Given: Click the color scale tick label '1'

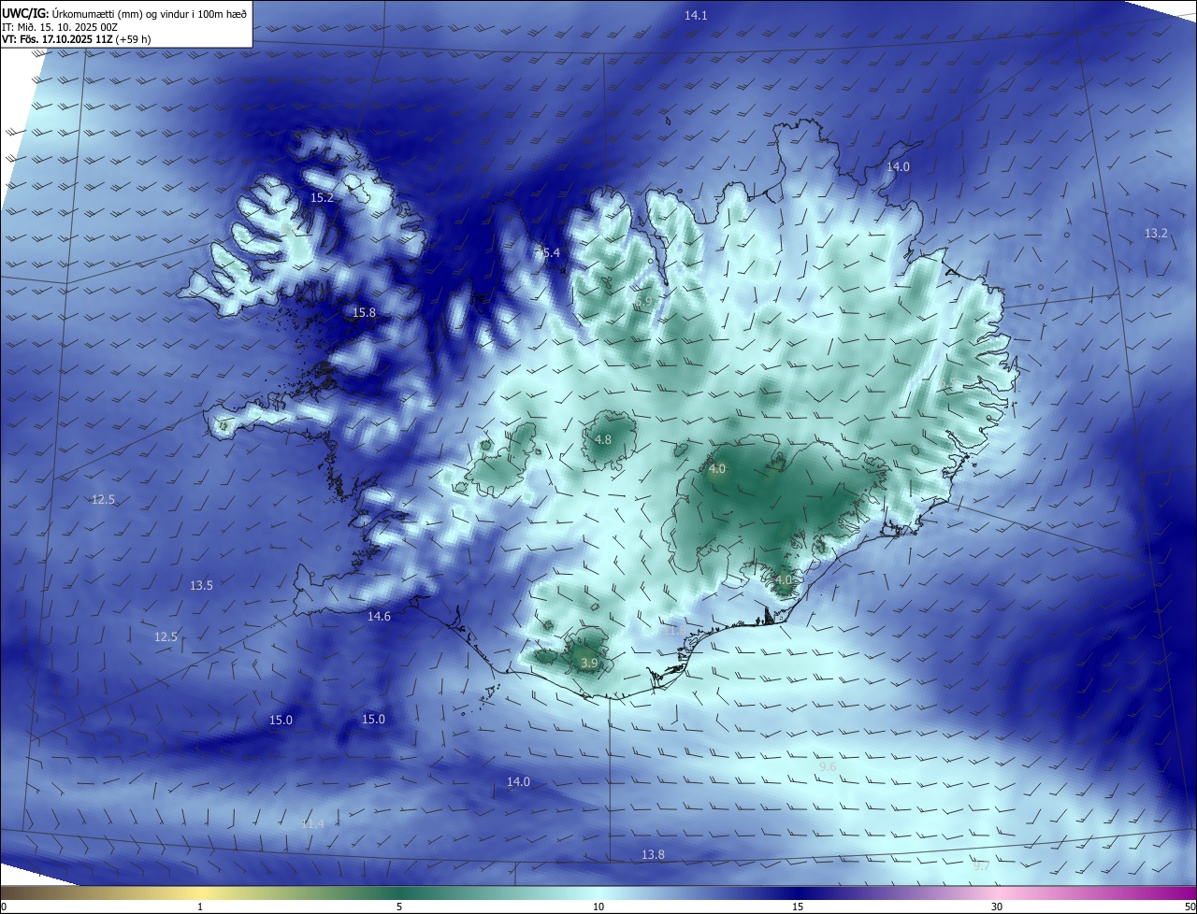Looking at the screenshot, I should click(200, 907).
